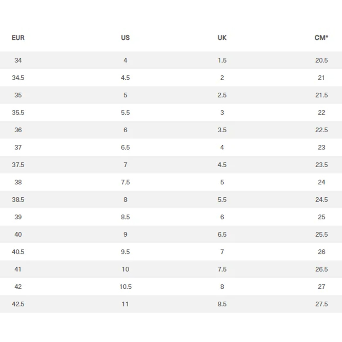The height and width of the screenshot is (342, 342).
Task: Click EUR size 42.5 cell
Action: tap(18, 304)
